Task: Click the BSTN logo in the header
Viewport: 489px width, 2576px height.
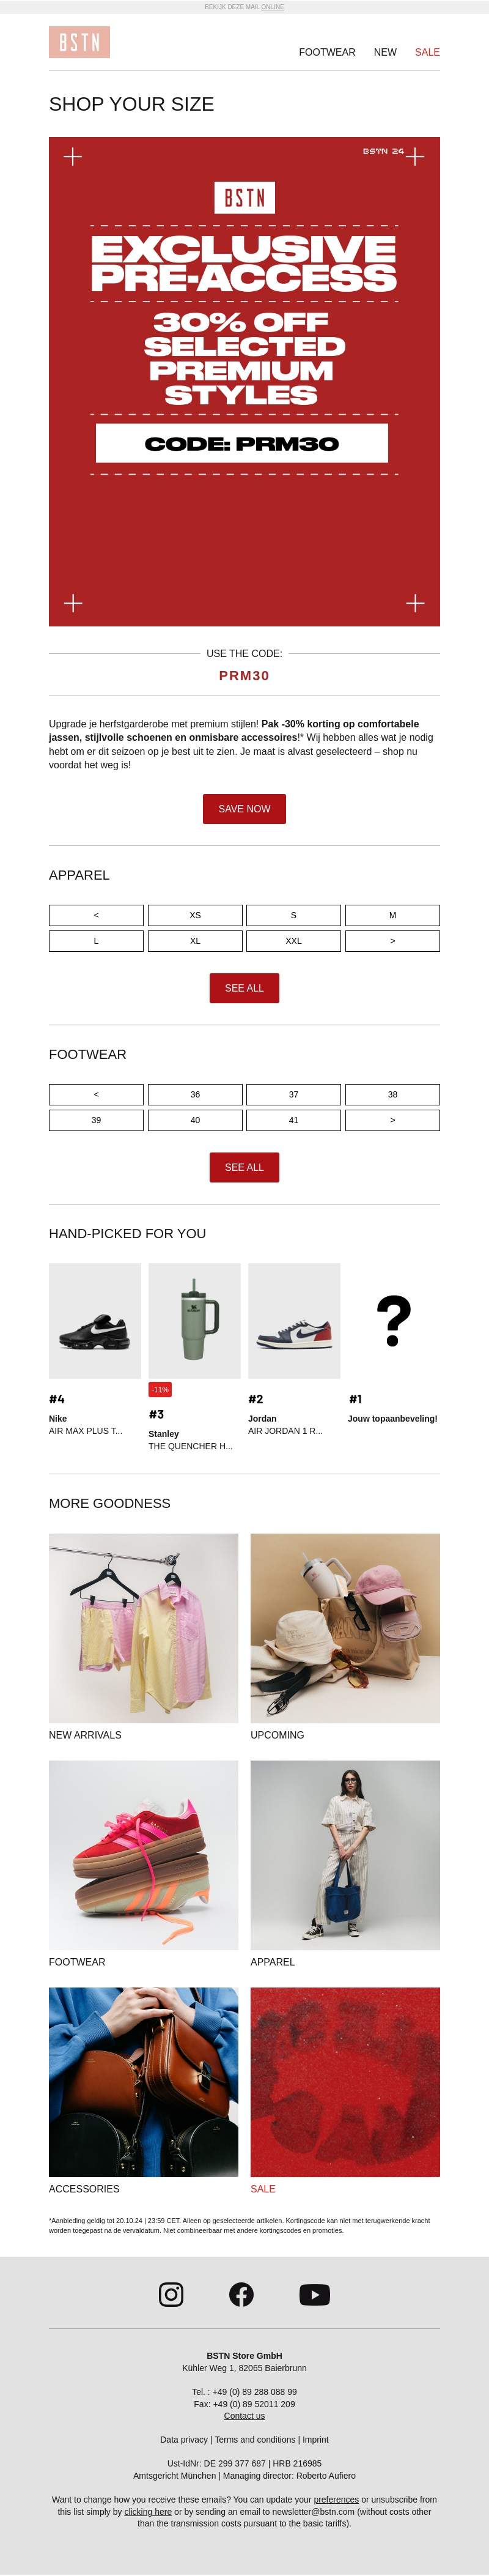Action: point(79,42)
